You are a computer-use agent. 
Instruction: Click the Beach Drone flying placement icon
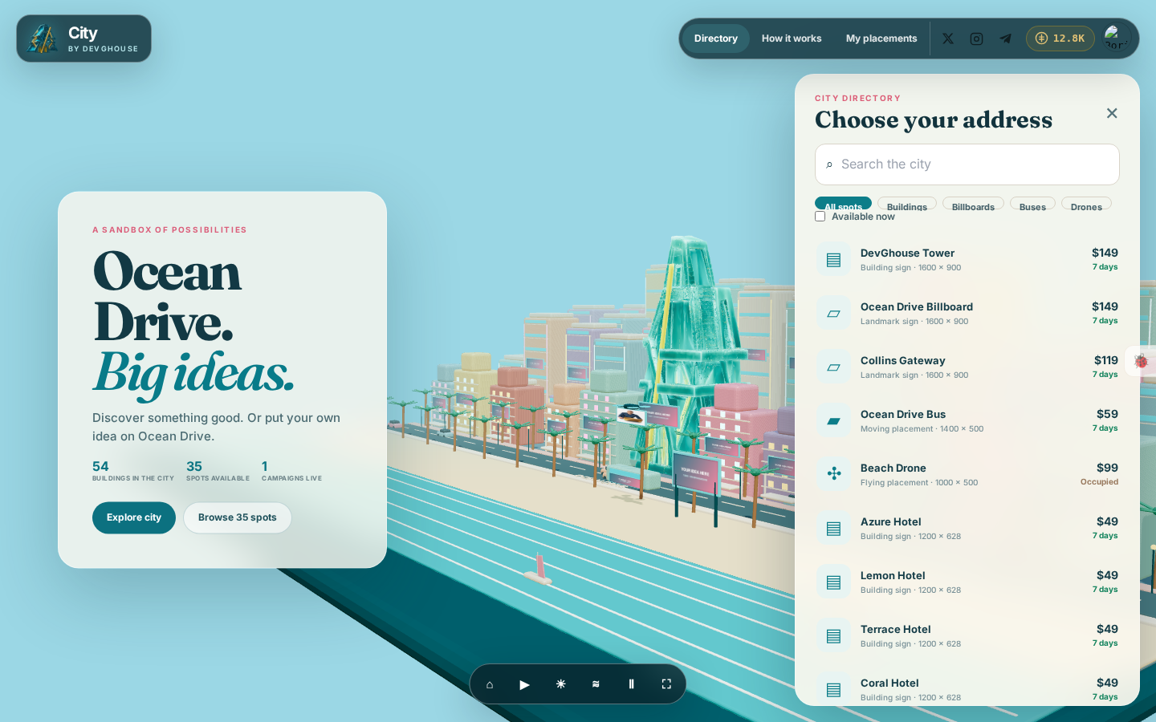834,475
